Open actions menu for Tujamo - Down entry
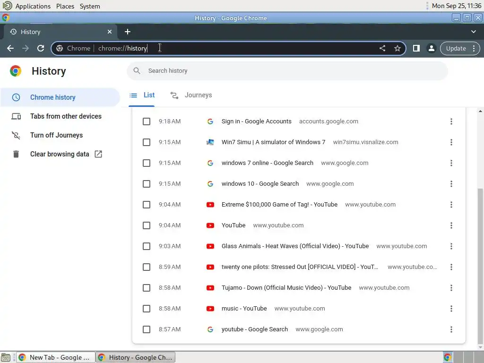 tap(451, 288)
